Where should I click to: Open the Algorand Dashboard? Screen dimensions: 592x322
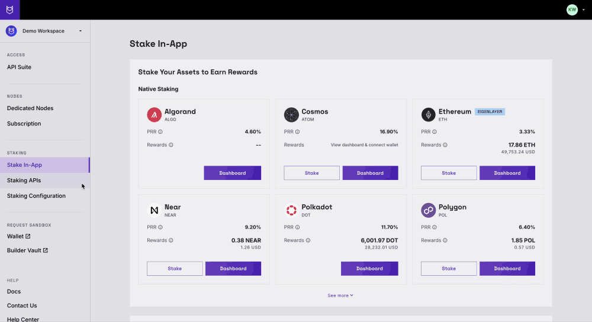point(233,173)
